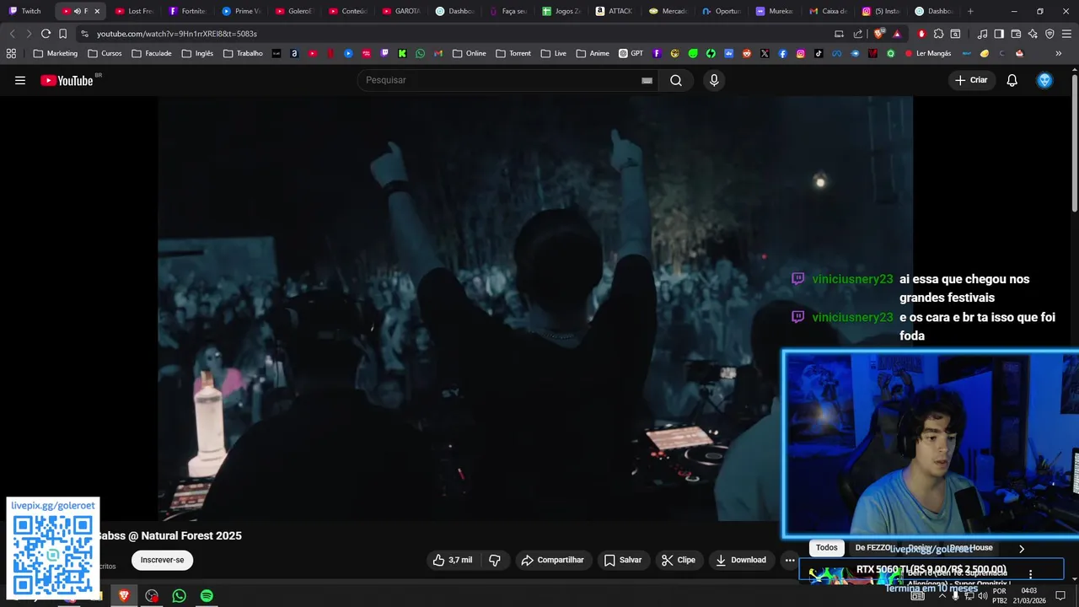The height and width of the screenshot is (607, 1079).
Task: Reload the page
Action: point(46,34)
